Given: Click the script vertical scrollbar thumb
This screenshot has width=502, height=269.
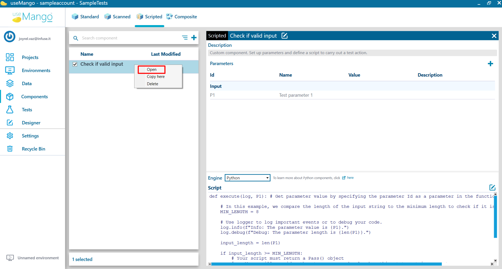Looking at the screenshot, I should (495, 217).
